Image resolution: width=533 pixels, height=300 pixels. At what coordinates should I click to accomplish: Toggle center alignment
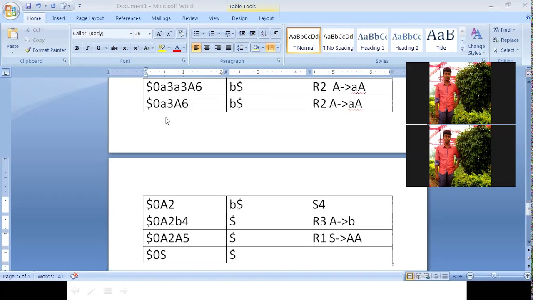207,48
